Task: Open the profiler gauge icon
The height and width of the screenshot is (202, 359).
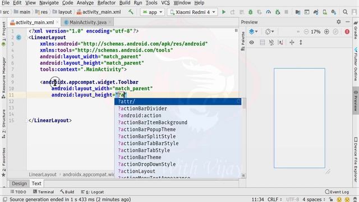Action: click(268, 12)
